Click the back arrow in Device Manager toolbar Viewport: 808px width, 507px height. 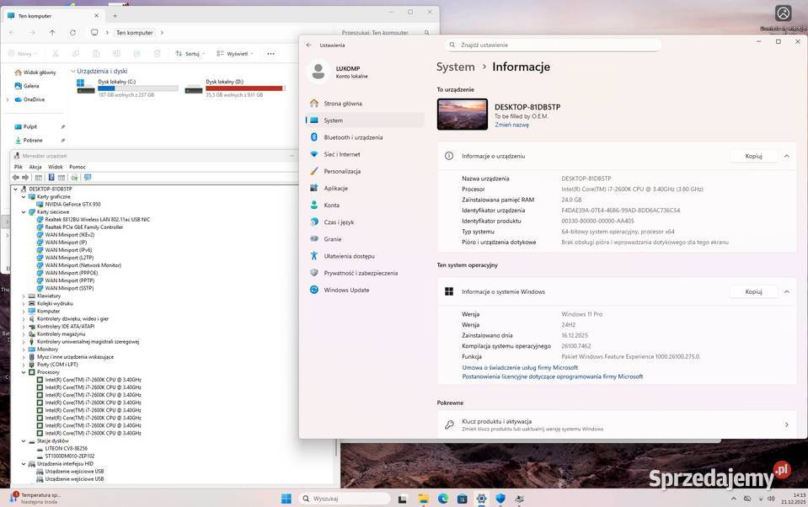click(x=15, y=178)
